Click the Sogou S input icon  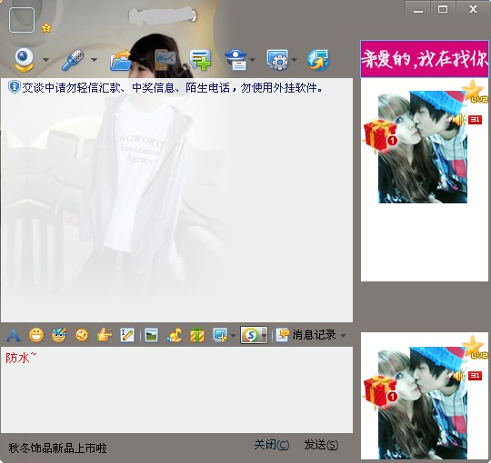coord(251,335)
